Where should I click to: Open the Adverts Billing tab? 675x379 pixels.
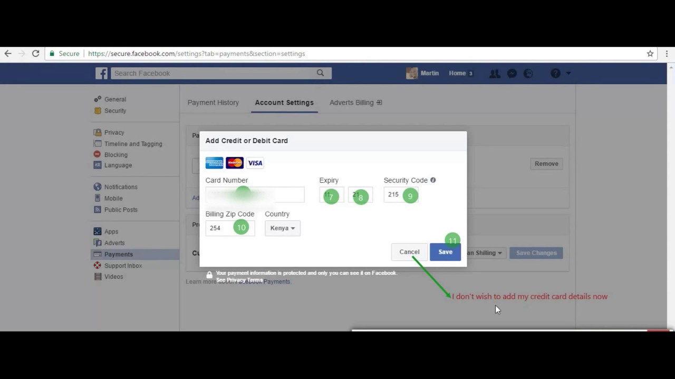(355, 103)
